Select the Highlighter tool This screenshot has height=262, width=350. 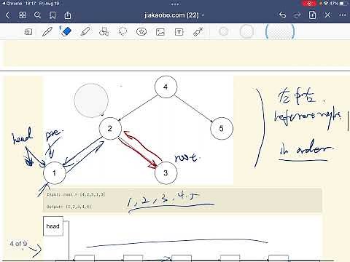85,32
